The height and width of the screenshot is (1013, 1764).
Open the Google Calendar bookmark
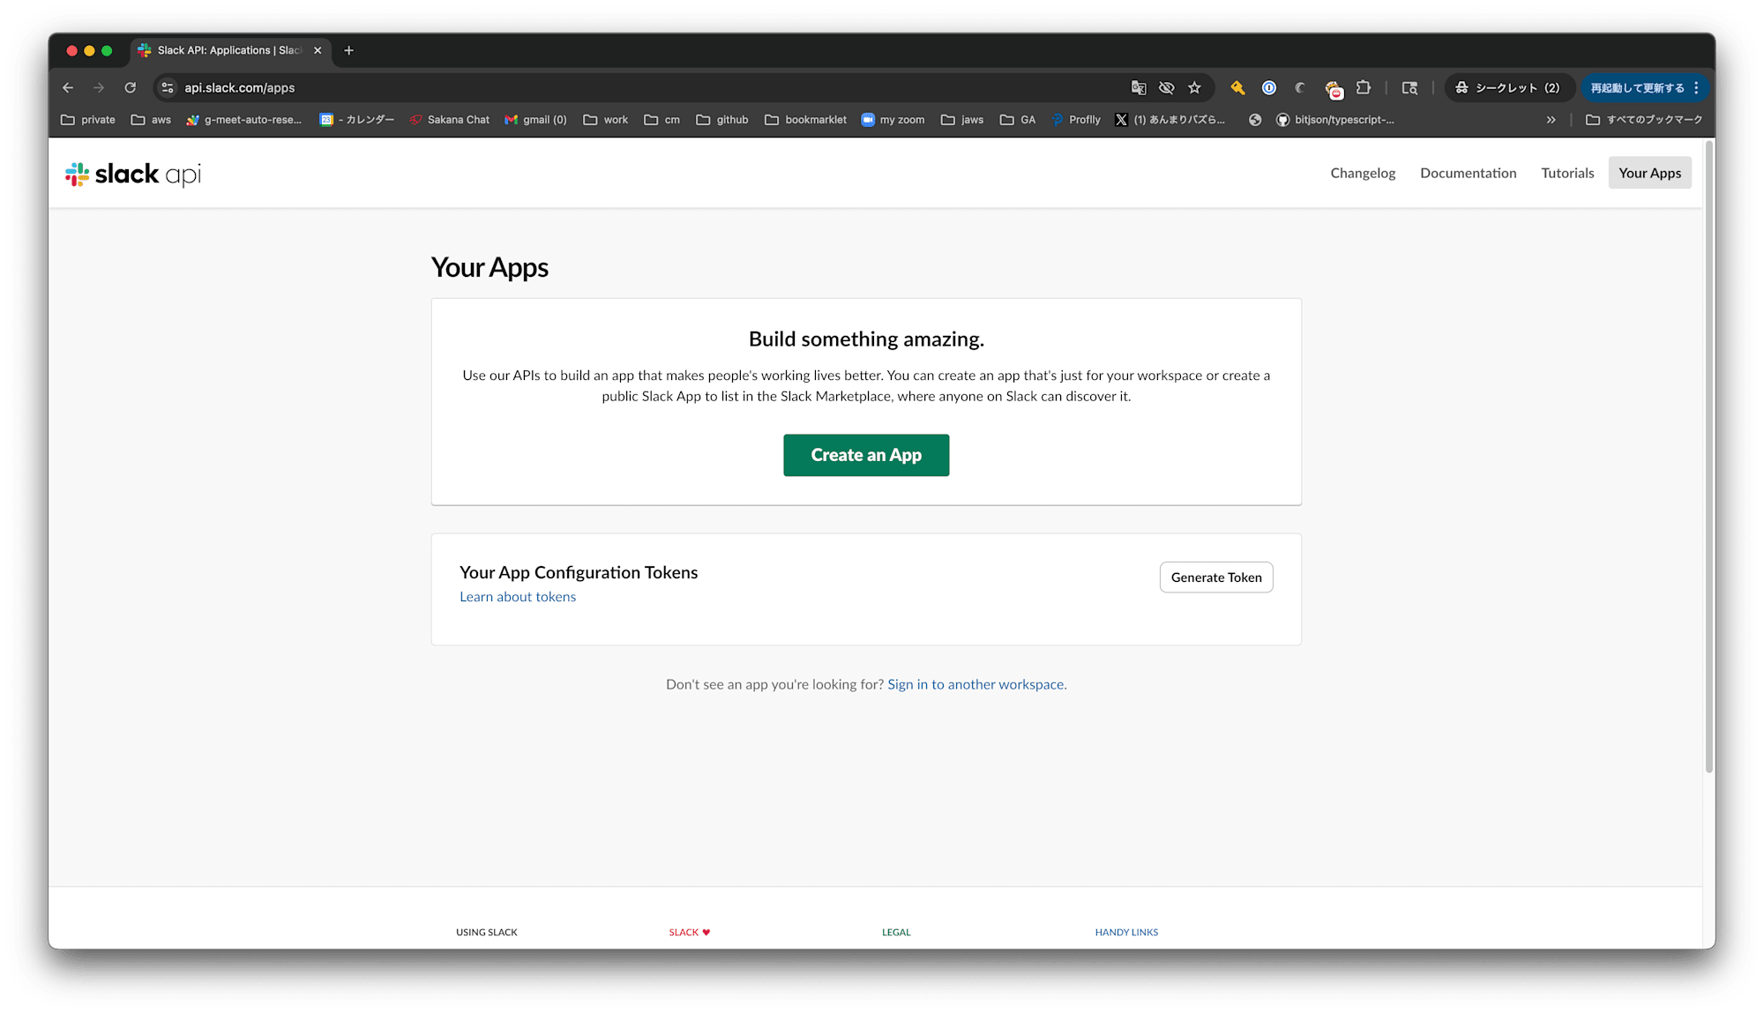pyautogui.click(x=356, y=120)
